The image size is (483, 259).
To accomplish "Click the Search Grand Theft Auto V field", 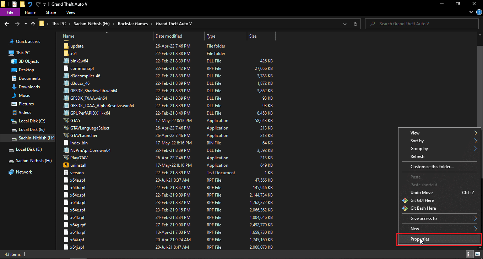I will (x=423, y=24).
